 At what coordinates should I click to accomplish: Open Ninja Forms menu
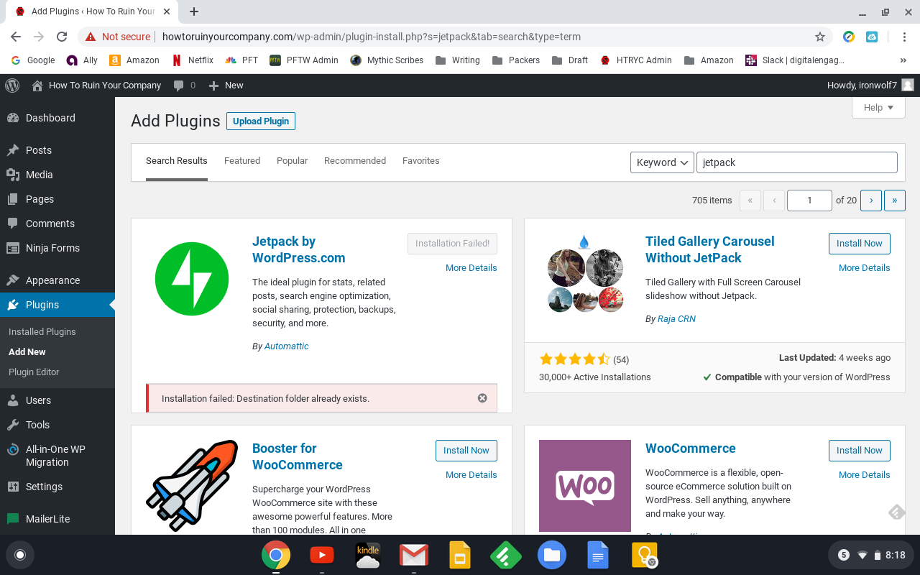(57, 248)
